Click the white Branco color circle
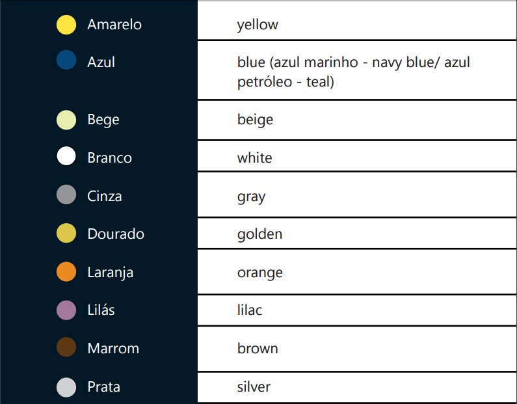This screenshot has height=404, width=517. [x=66, y=157]
